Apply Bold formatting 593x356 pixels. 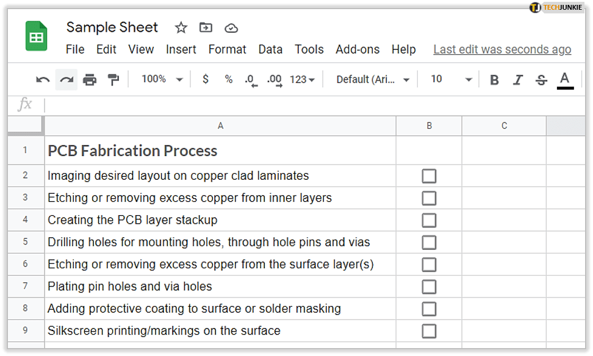point(494,80)
